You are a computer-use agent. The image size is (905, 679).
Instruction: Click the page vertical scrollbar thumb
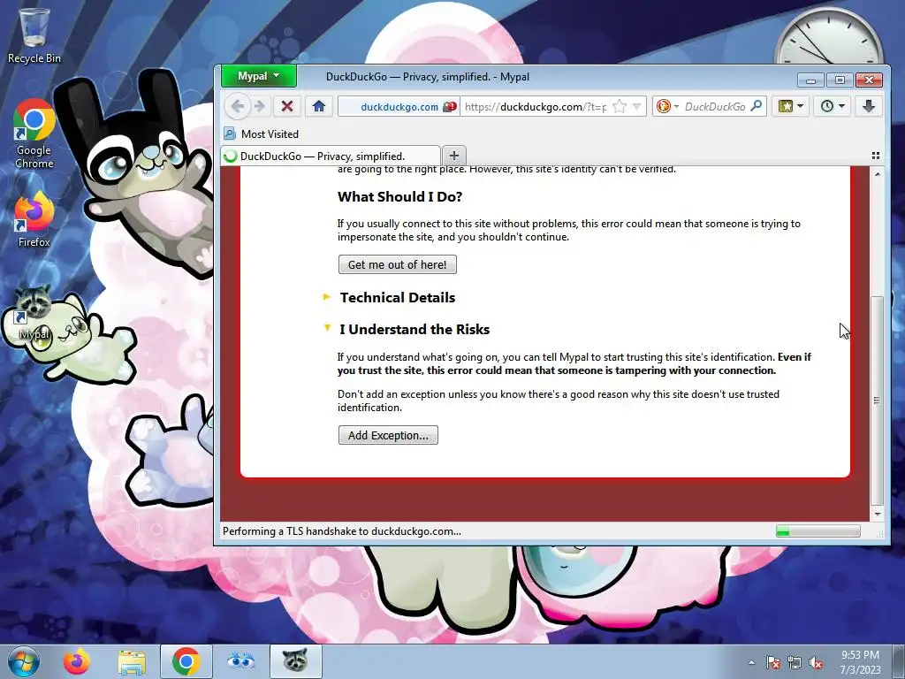[878, 401]
